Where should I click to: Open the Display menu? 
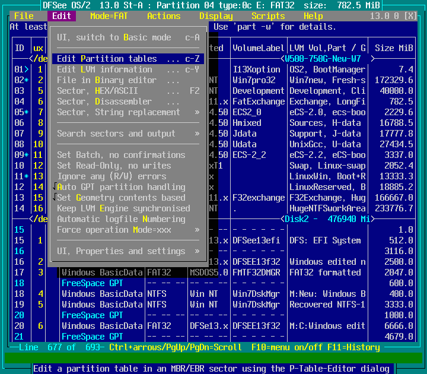point(216,16)
